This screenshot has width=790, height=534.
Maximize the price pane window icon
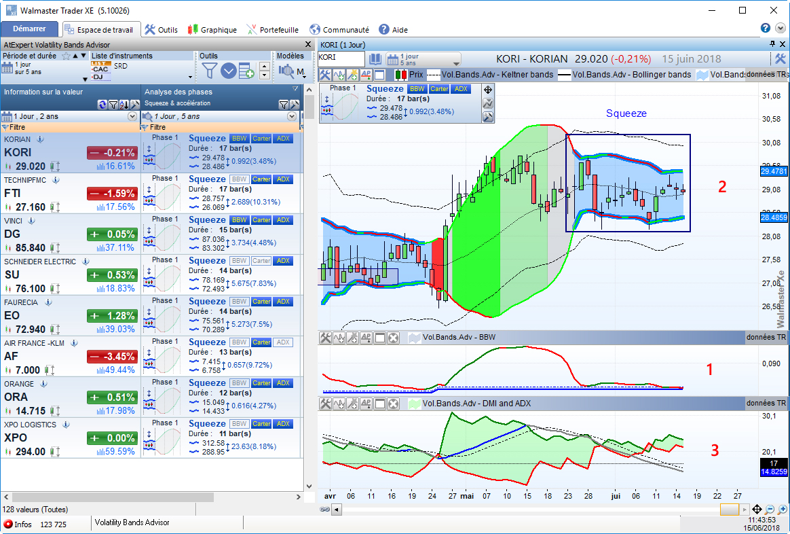click(x=380, y=75)
